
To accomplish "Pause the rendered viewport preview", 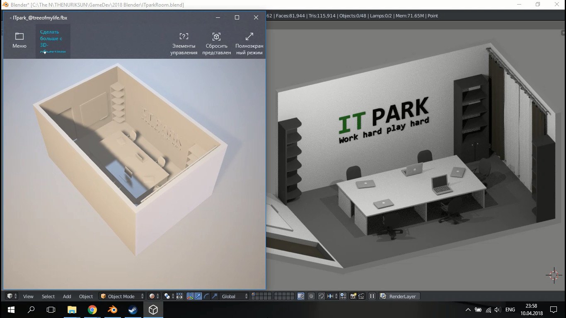I will click(x=372, y=296).
